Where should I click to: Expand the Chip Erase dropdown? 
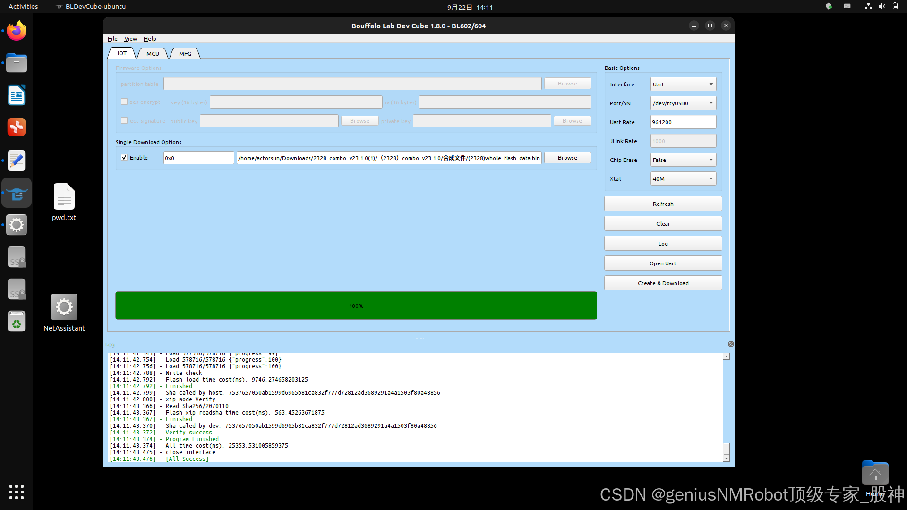coord(683,160)
